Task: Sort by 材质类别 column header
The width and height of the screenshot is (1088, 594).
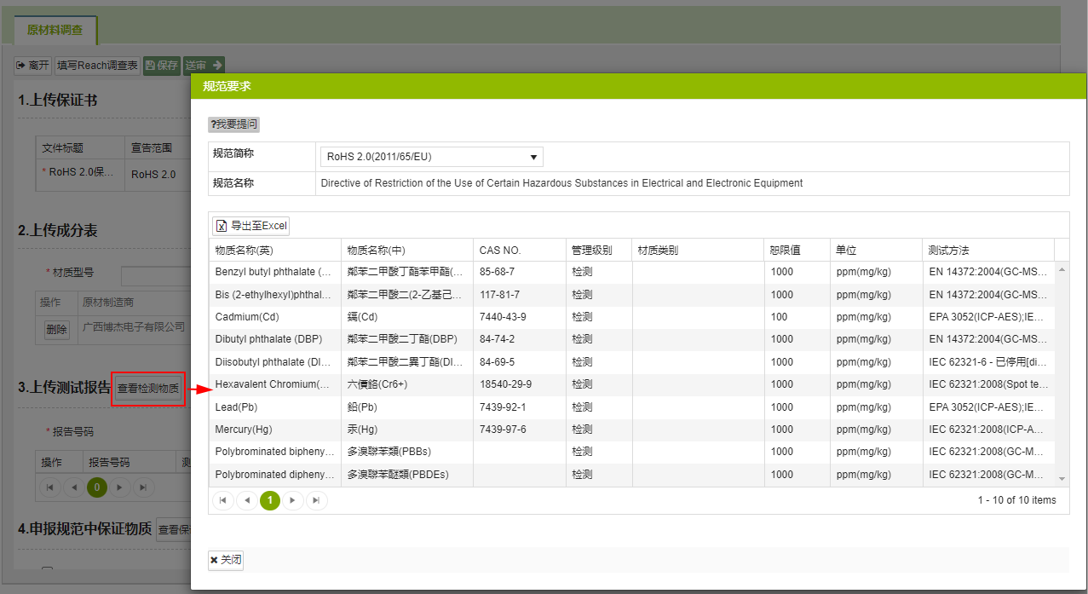Action: coord(698,251)
